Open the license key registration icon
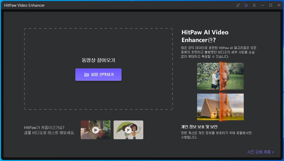284x161 pixels. click(238, 5)
